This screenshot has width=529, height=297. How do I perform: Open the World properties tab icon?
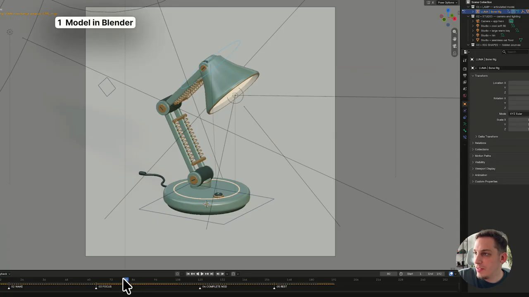tap(465, 96)
